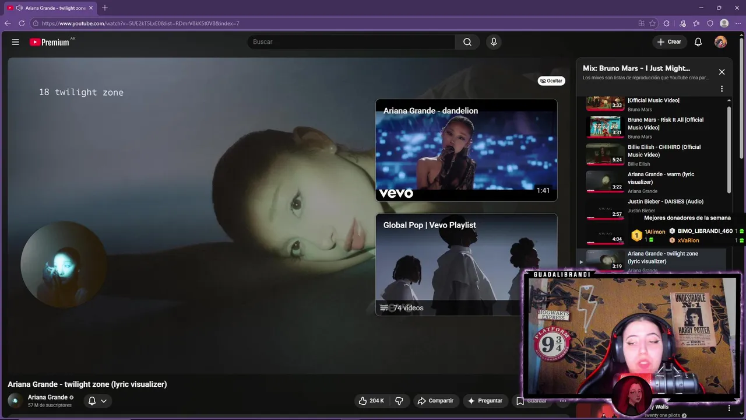Open Ariana Grande channel avatar below video

point(15,401)
